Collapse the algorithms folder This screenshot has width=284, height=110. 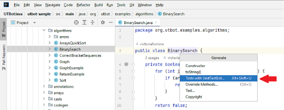click(x=44, y=31)
